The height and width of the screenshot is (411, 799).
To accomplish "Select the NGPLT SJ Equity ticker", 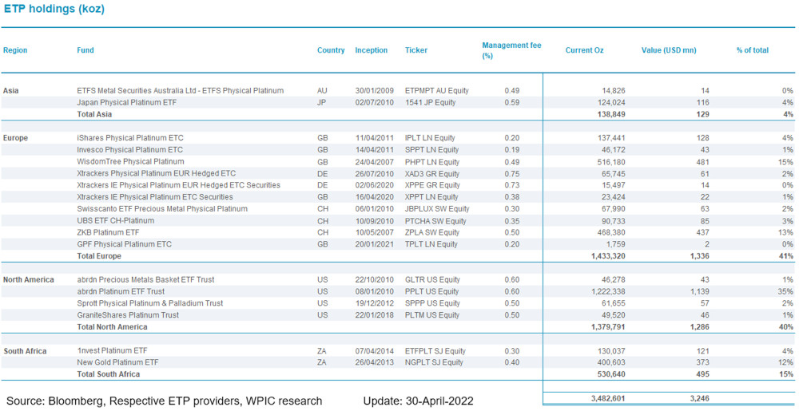I will [x=434, y=362].
